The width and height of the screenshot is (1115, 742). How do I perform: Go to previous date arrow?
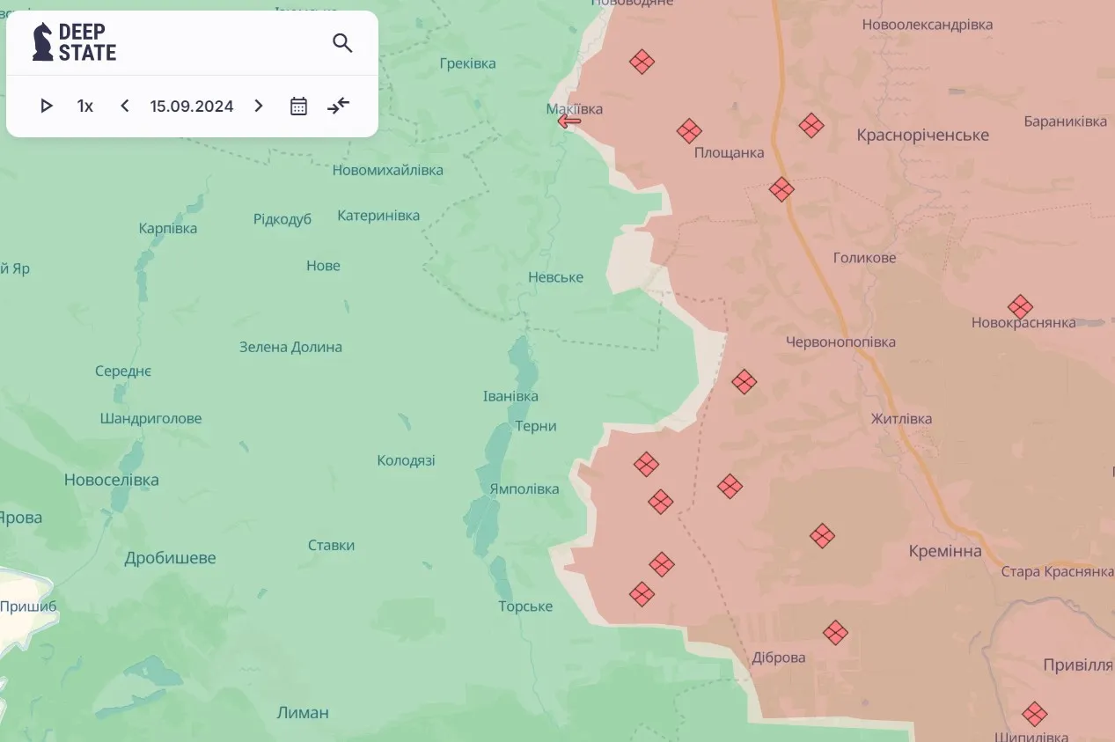coord(125,107)
